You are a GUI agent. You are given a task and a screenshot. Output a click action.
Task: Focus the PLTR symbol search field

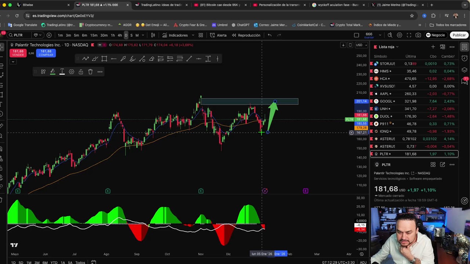tap(21, 35)
